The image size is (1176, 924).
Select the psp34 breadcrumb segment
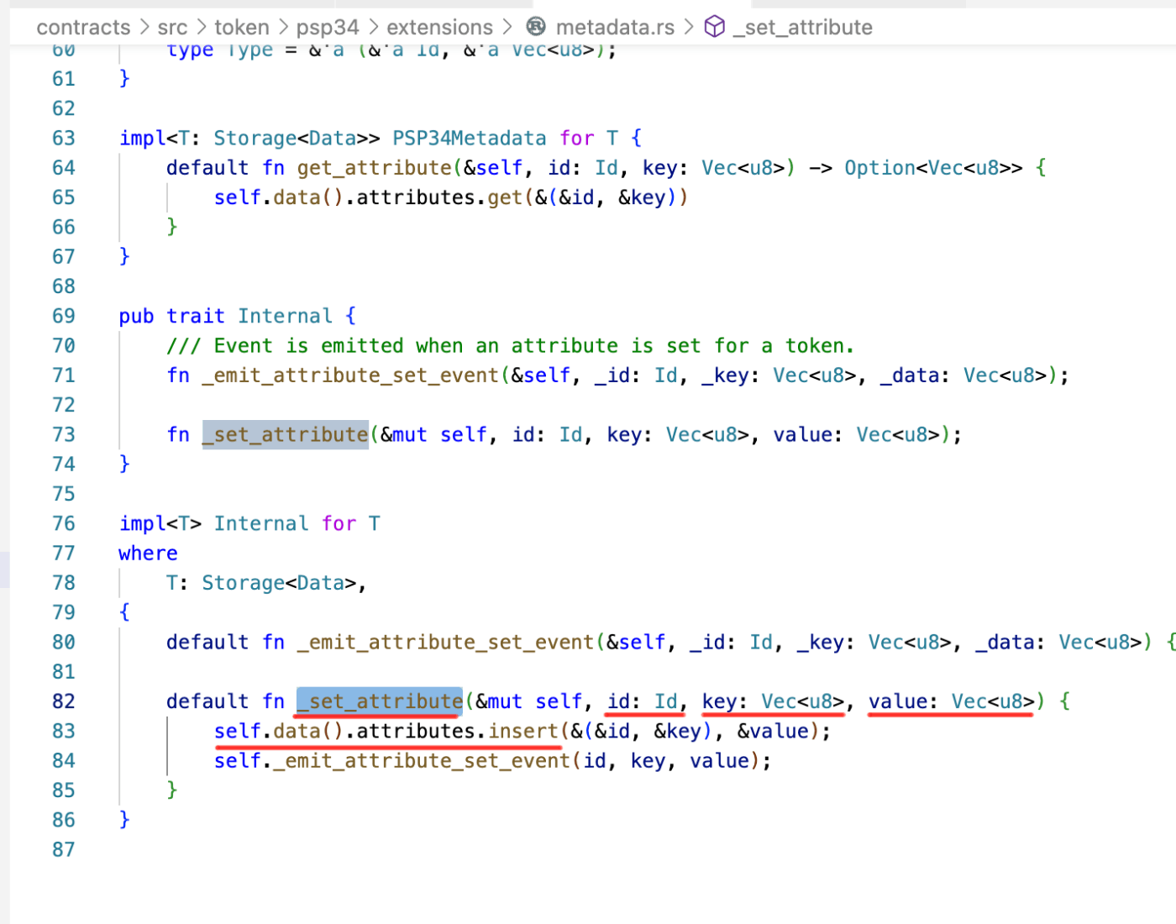coord(328,28)
